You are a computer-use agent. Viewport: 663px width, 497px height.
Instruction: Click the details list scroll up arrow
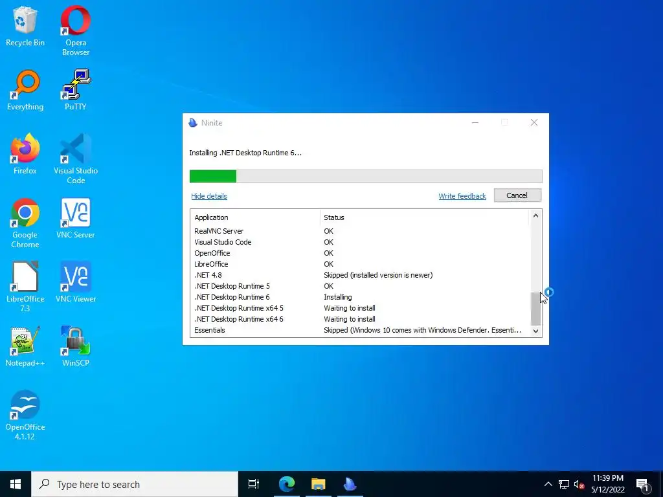(535, 215)
